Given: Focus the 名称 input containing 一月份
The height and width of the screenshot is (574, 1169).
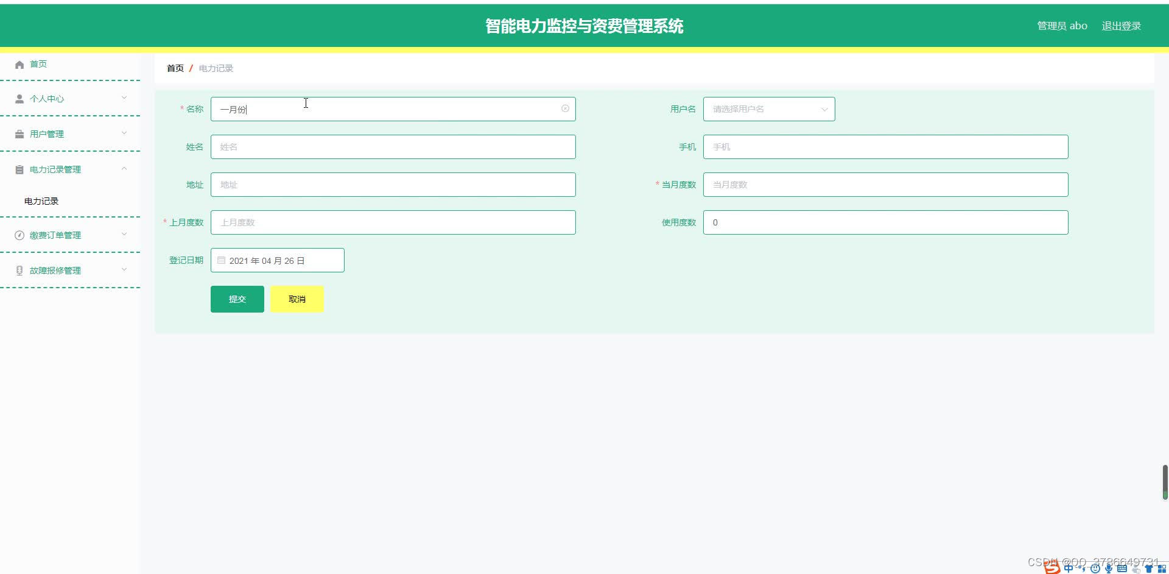Looking at the screenshot, I should [393, 109].
